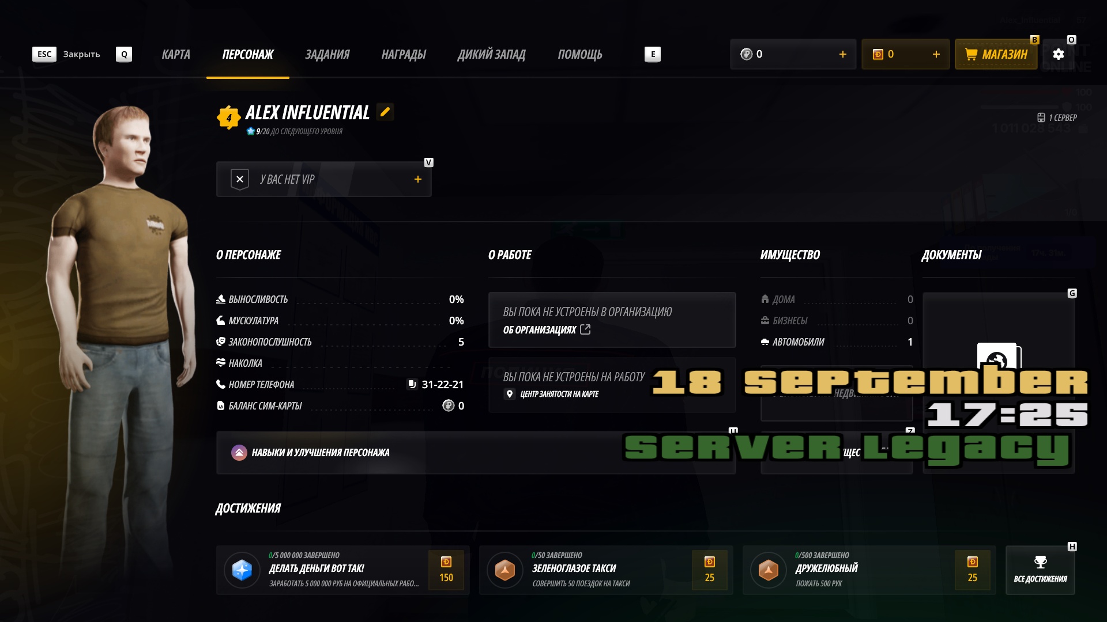Edit character name with pencil icon
This screenshot has height=622, width=1107.
[385, 112]
